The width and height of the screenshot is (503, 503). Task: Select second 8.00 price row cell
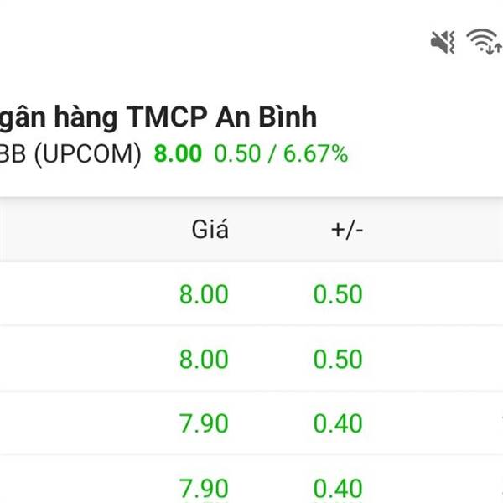point(204,359)
